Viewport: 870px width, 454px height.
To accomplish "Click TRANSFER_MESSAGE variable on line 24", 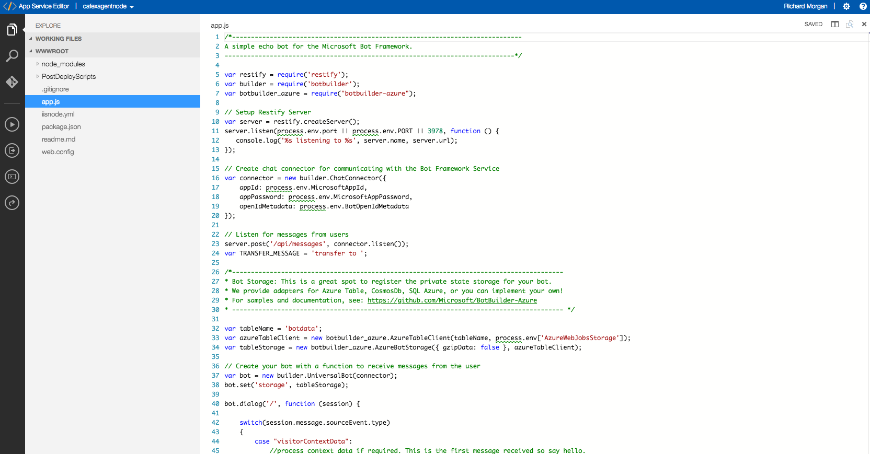I will [270, 253].
